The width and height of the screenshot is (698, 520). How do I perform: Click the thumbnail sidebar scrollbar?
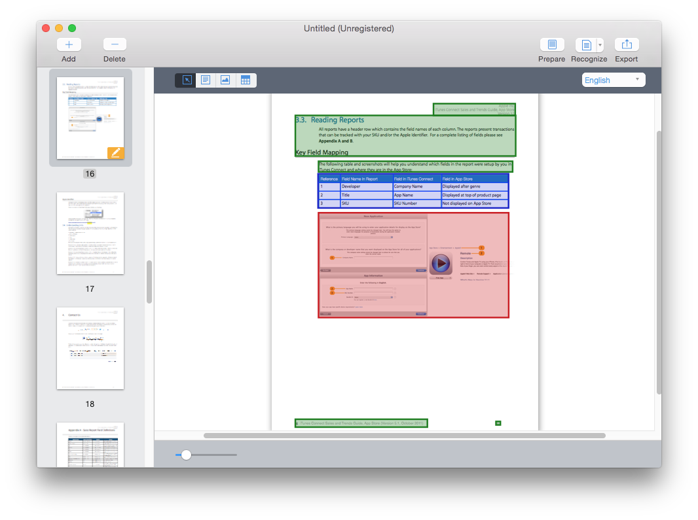149,282
